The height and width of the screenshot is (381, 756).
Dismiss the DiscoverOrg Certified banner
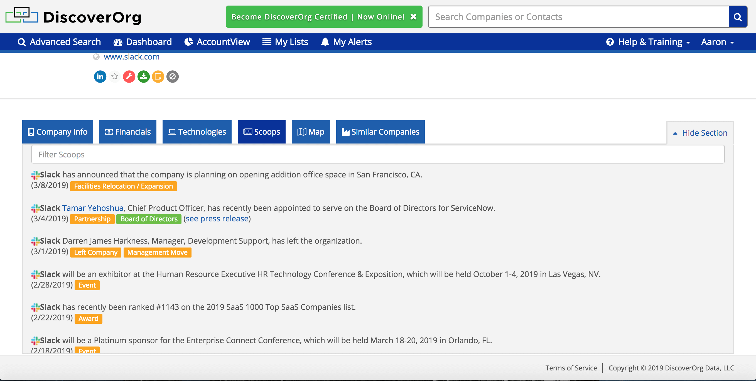(x=413, y=17)
